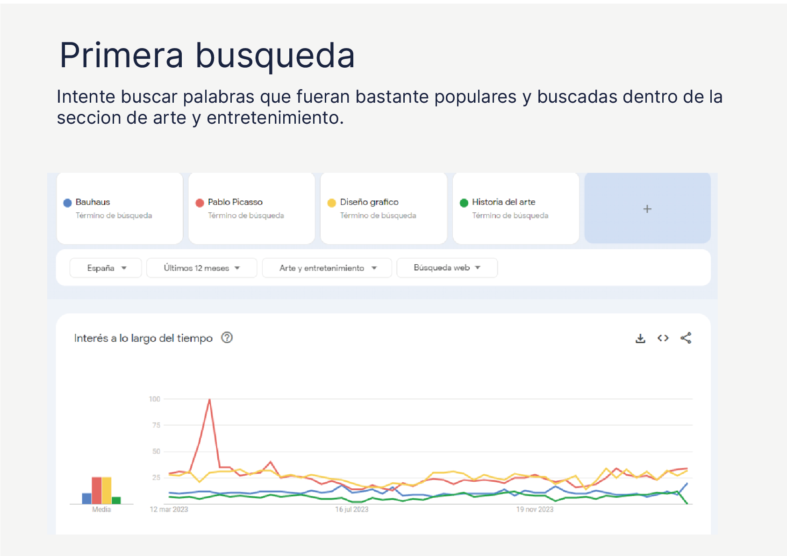Expand the Últimos 12 meses time range
The image size is (787, 556).
201,268
